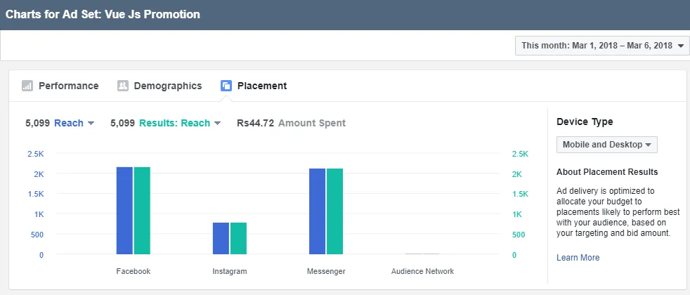Click the blue Messenger reach bar
The height and width of the screenshot is (295, 690).
[318, 211]
